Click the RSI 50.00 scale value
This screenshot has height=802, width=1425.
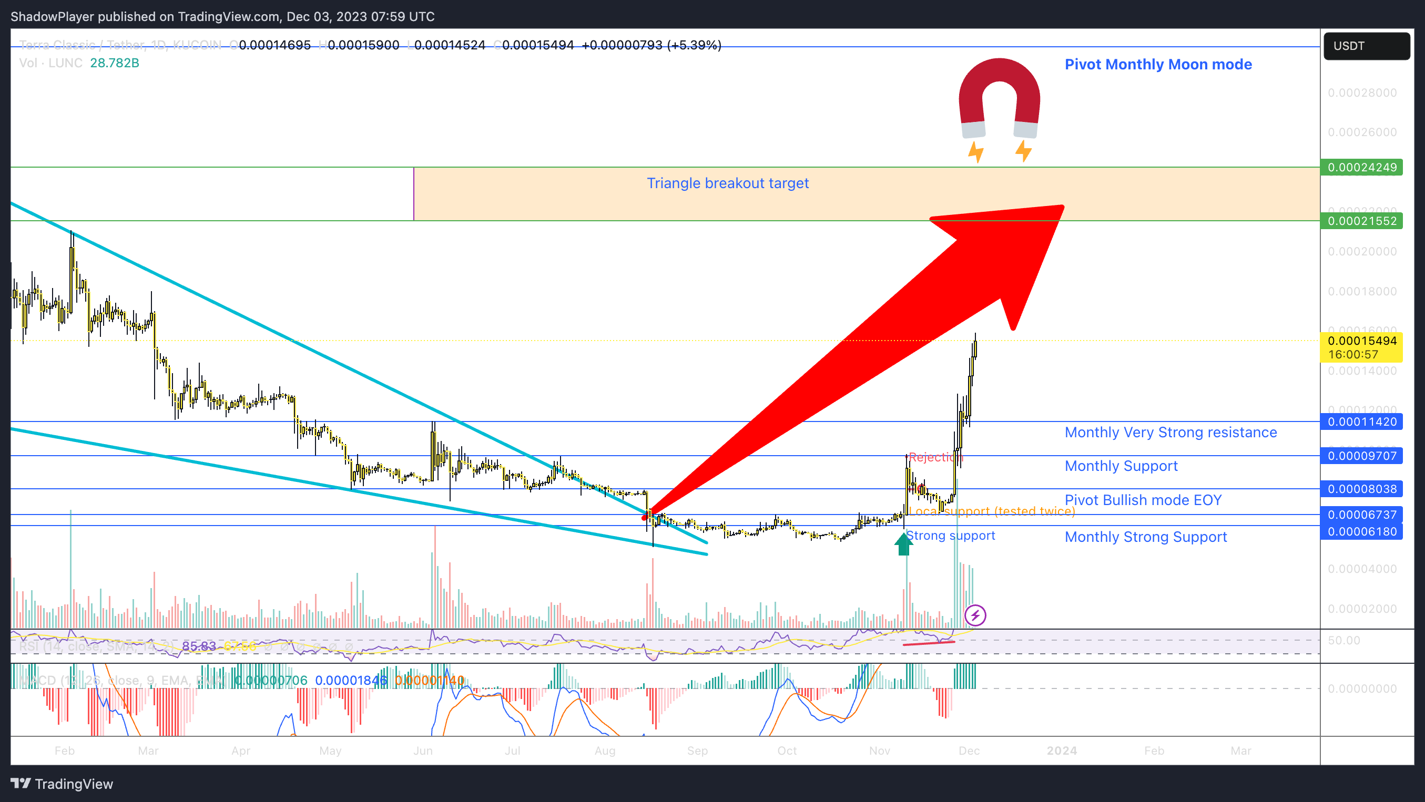[1343, 641]
